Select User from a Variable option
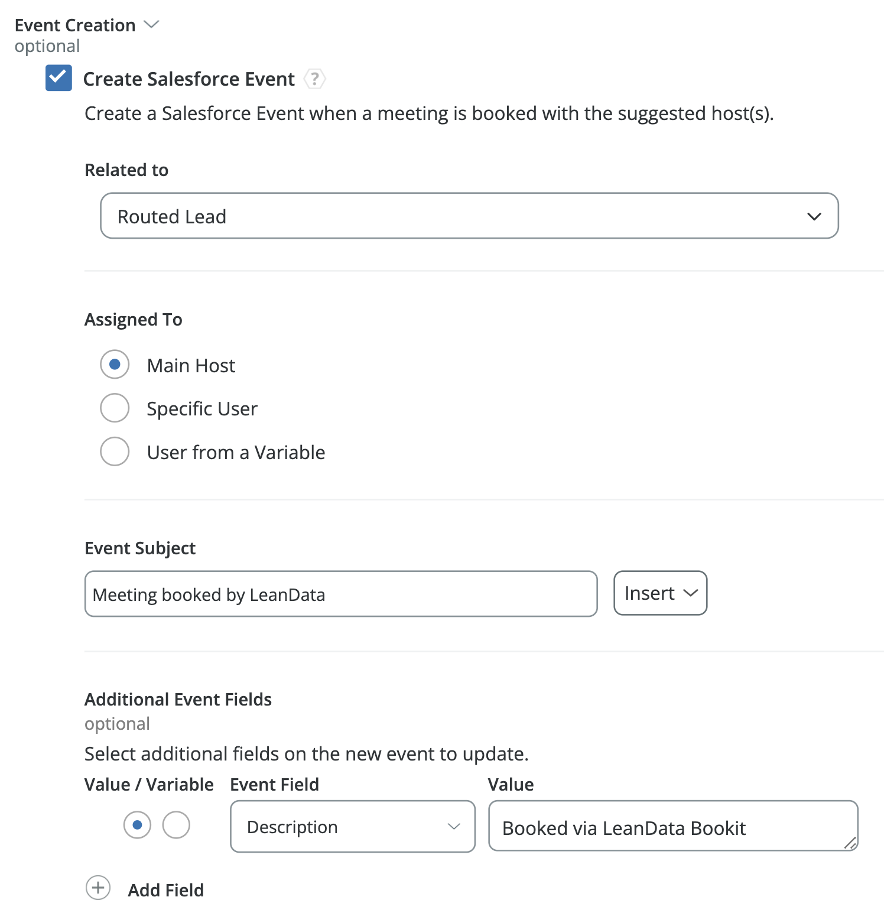884x910 pixels. click(115, 452)
